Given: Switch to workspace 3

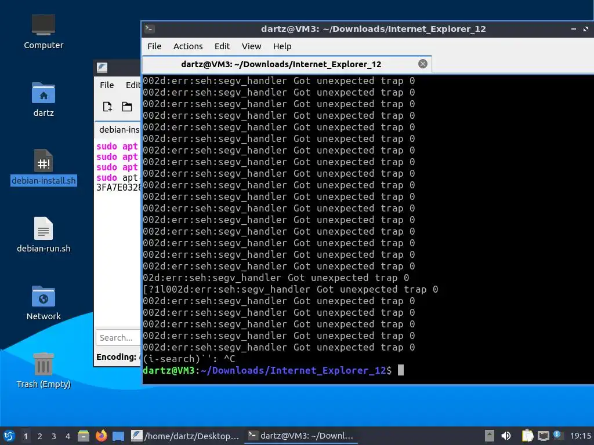Looking at the screenshot, I should [54, 436].
